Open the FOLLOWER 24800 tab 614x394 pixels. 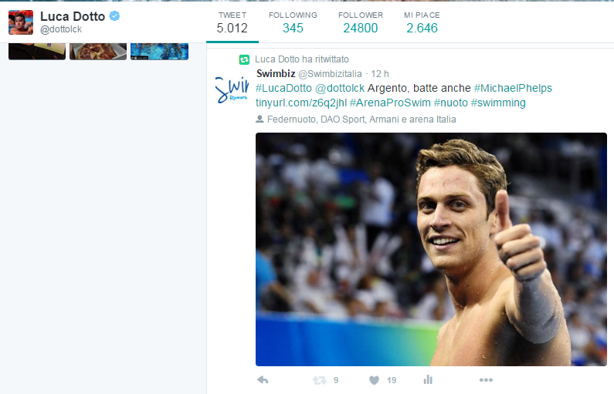(361, 22)
